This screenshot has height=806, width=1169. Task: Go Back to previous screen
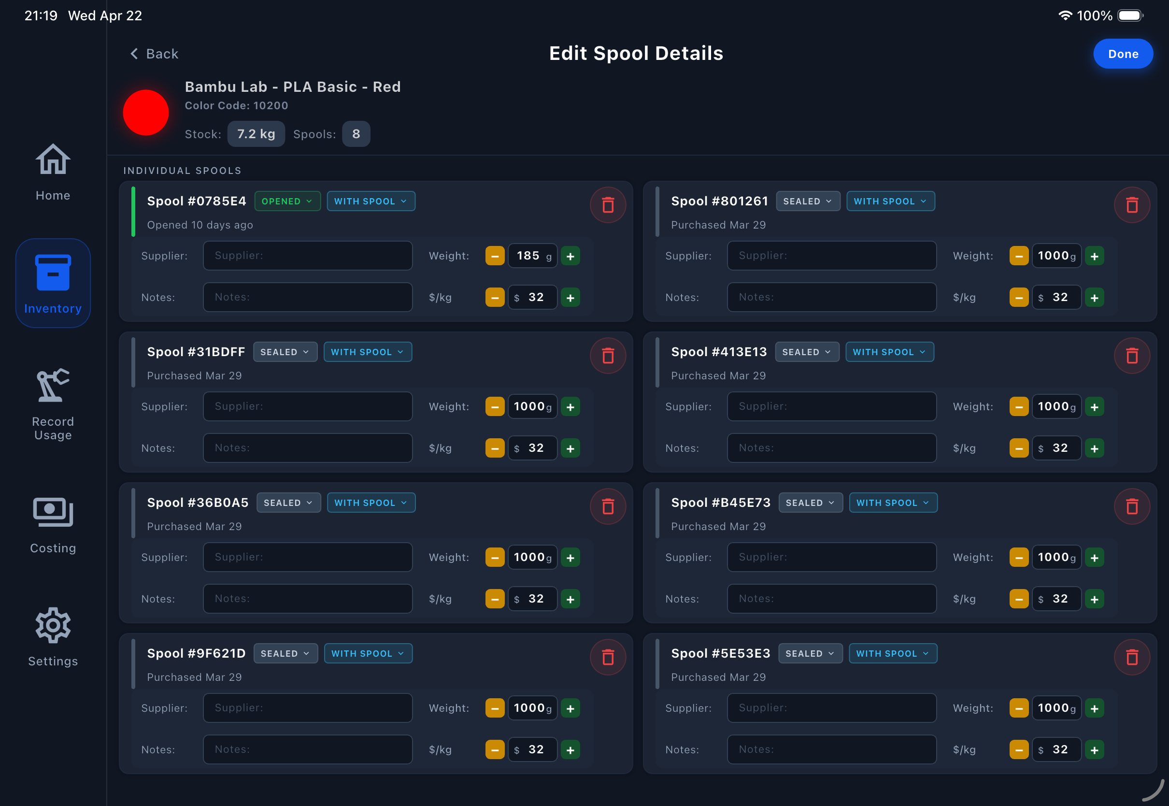point(155,54)
